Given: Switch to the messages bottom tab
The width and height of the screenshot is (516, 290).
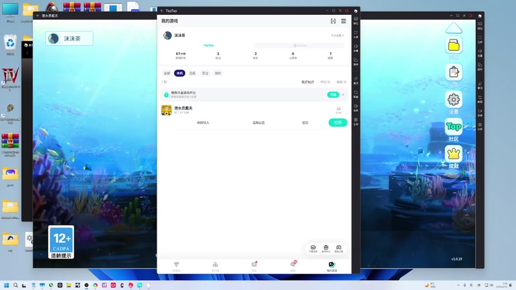Looking at the screenshot, I should [x=293, y=266].
